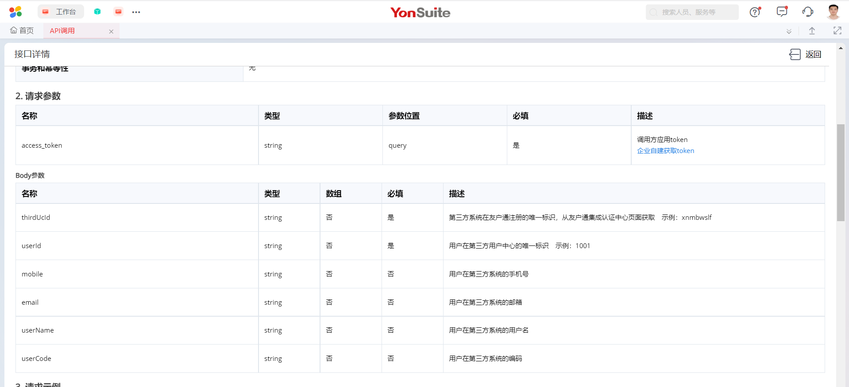
Task: Click the search people and services field
Action: pyautogui.click(x=692, y=12)
